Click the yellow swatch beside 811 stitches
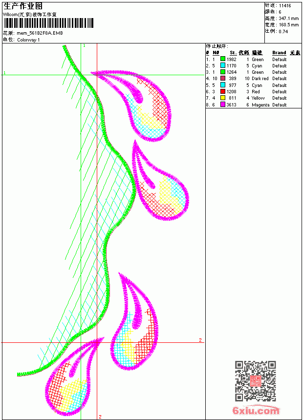This screenshot has width=303, height=420. (x=222, y=98)
